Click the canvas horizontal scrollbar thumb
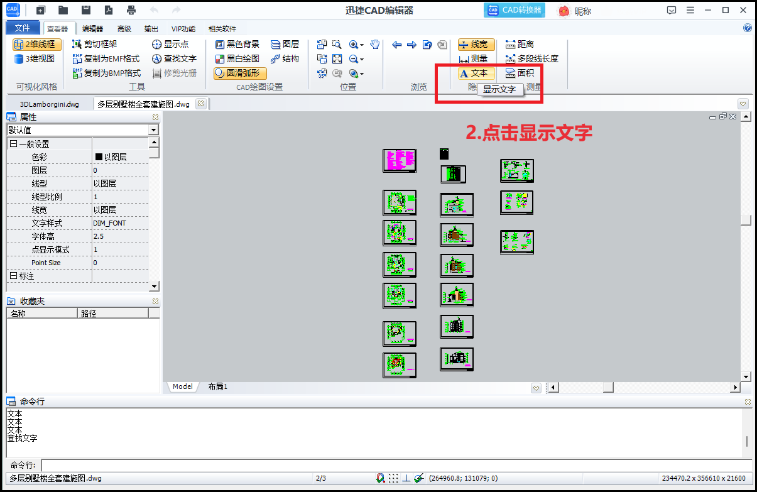757x492 pixels. (x=607, y=387)
